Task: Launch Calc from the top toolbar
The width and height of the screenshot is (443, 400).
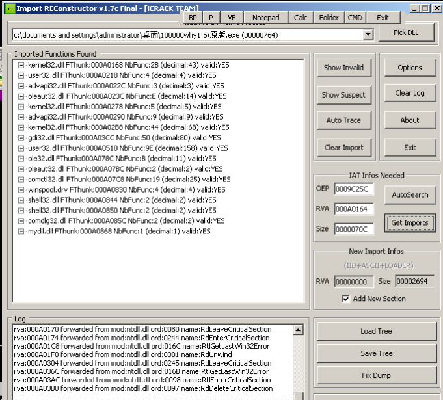Action: (x=301, y=18)
